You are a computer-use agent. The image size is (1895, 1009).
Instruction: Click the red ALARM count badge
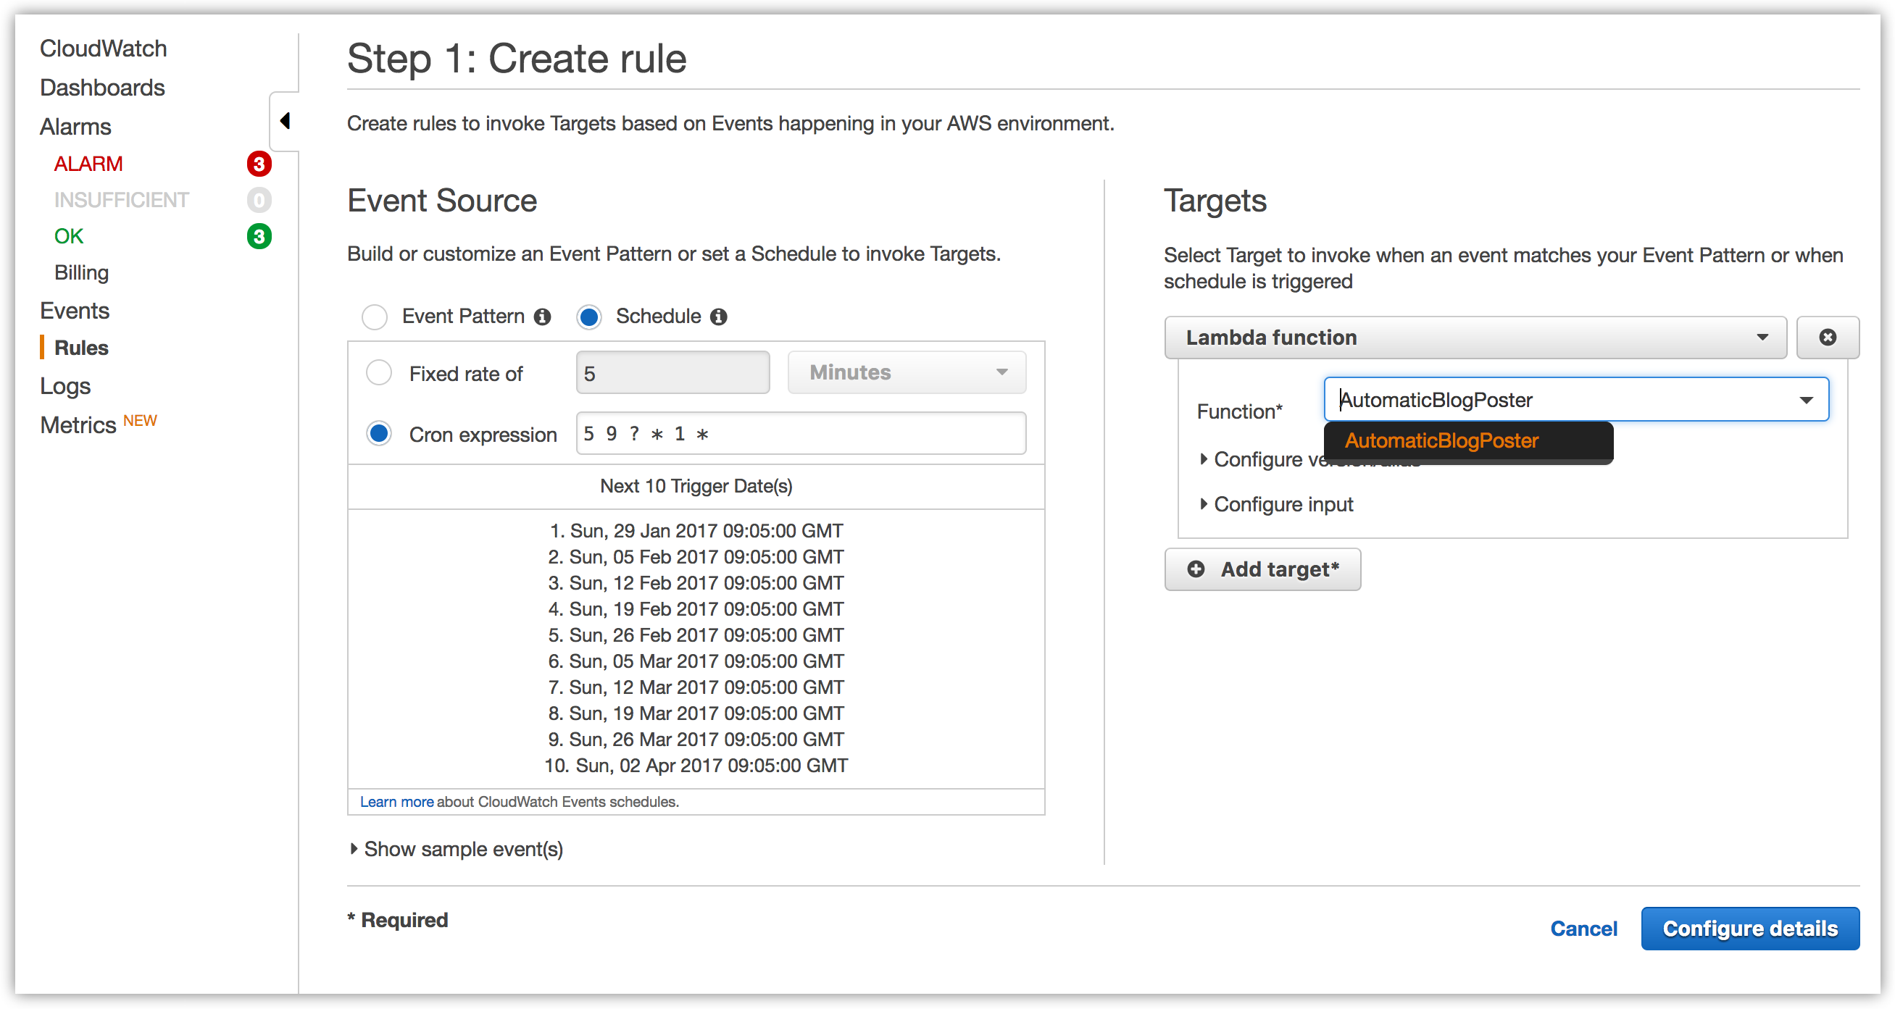(259, 164)
